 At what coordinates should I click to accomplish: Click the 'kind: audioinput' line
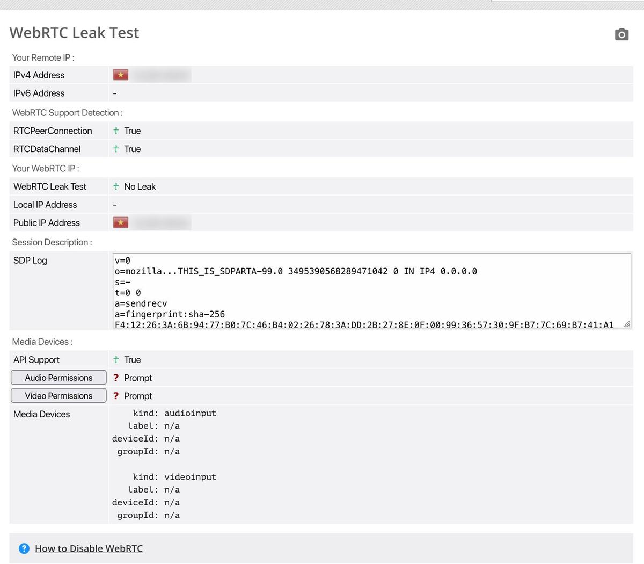pyautogui.click(x=174, y=413)
